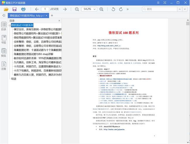Collapse the 微软面试100题系列 tree node
The height and width of the screenshot is (144, 190).
coord(10,25)
